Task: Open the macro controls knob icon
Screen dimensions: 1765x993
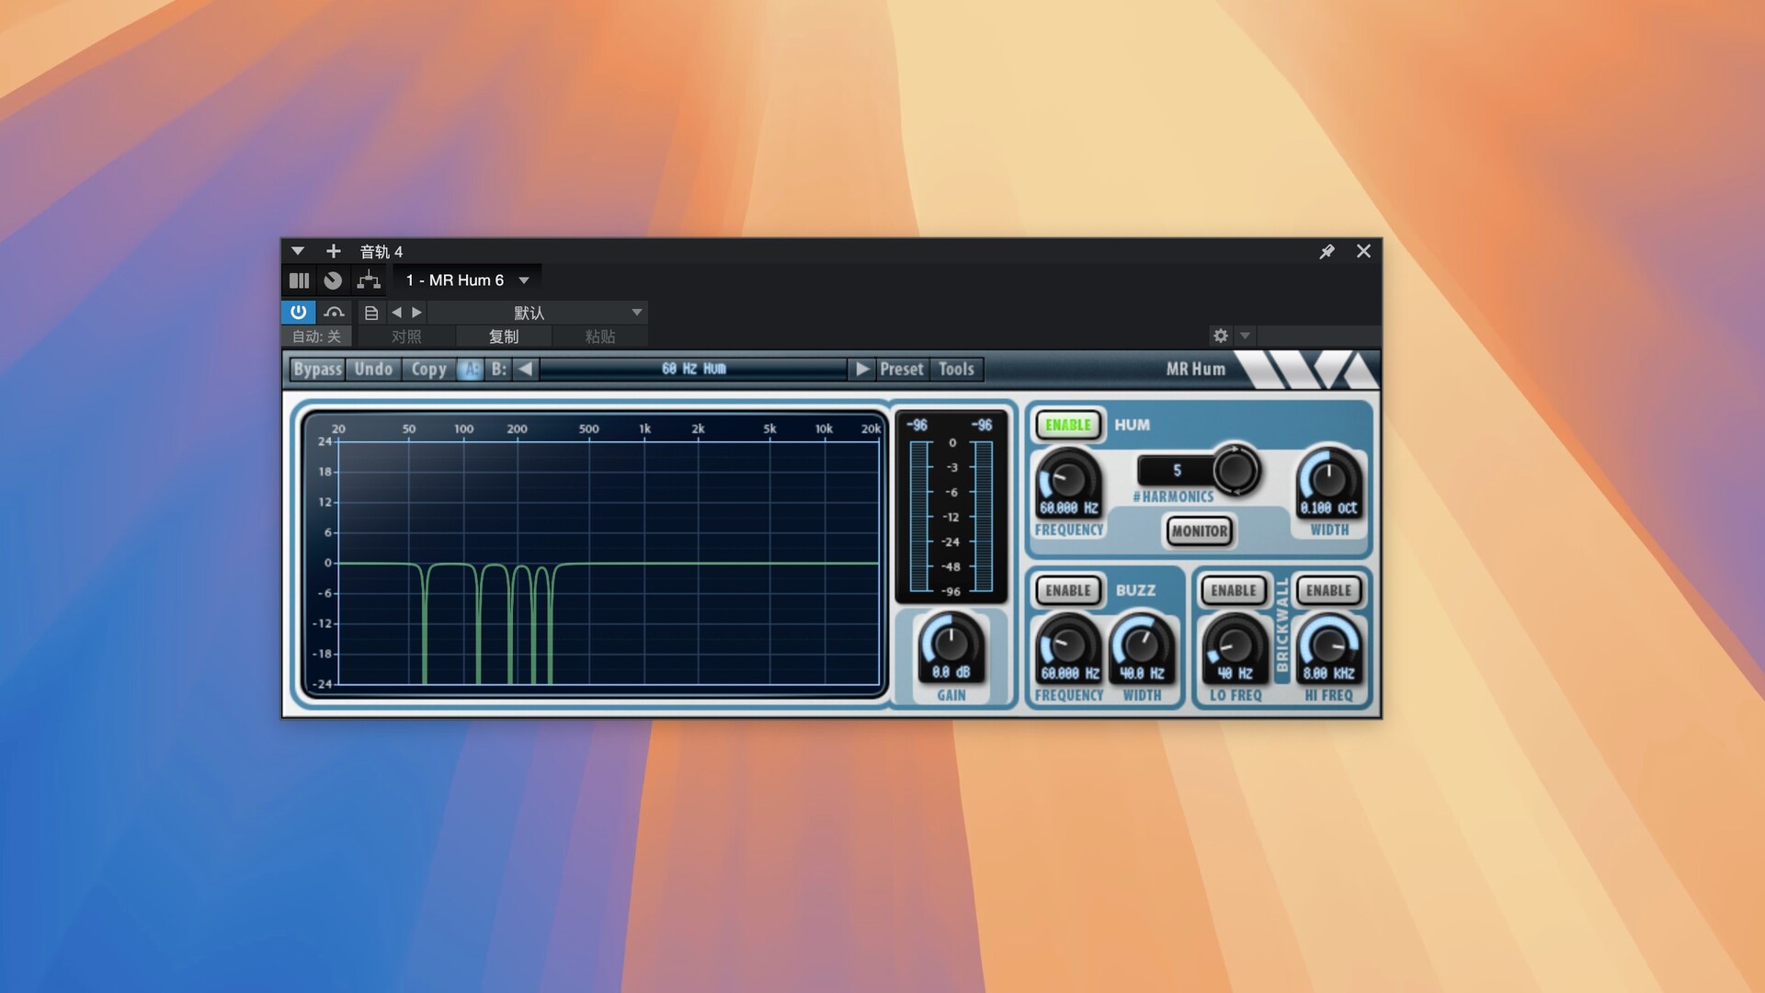Action: [333, 280]
